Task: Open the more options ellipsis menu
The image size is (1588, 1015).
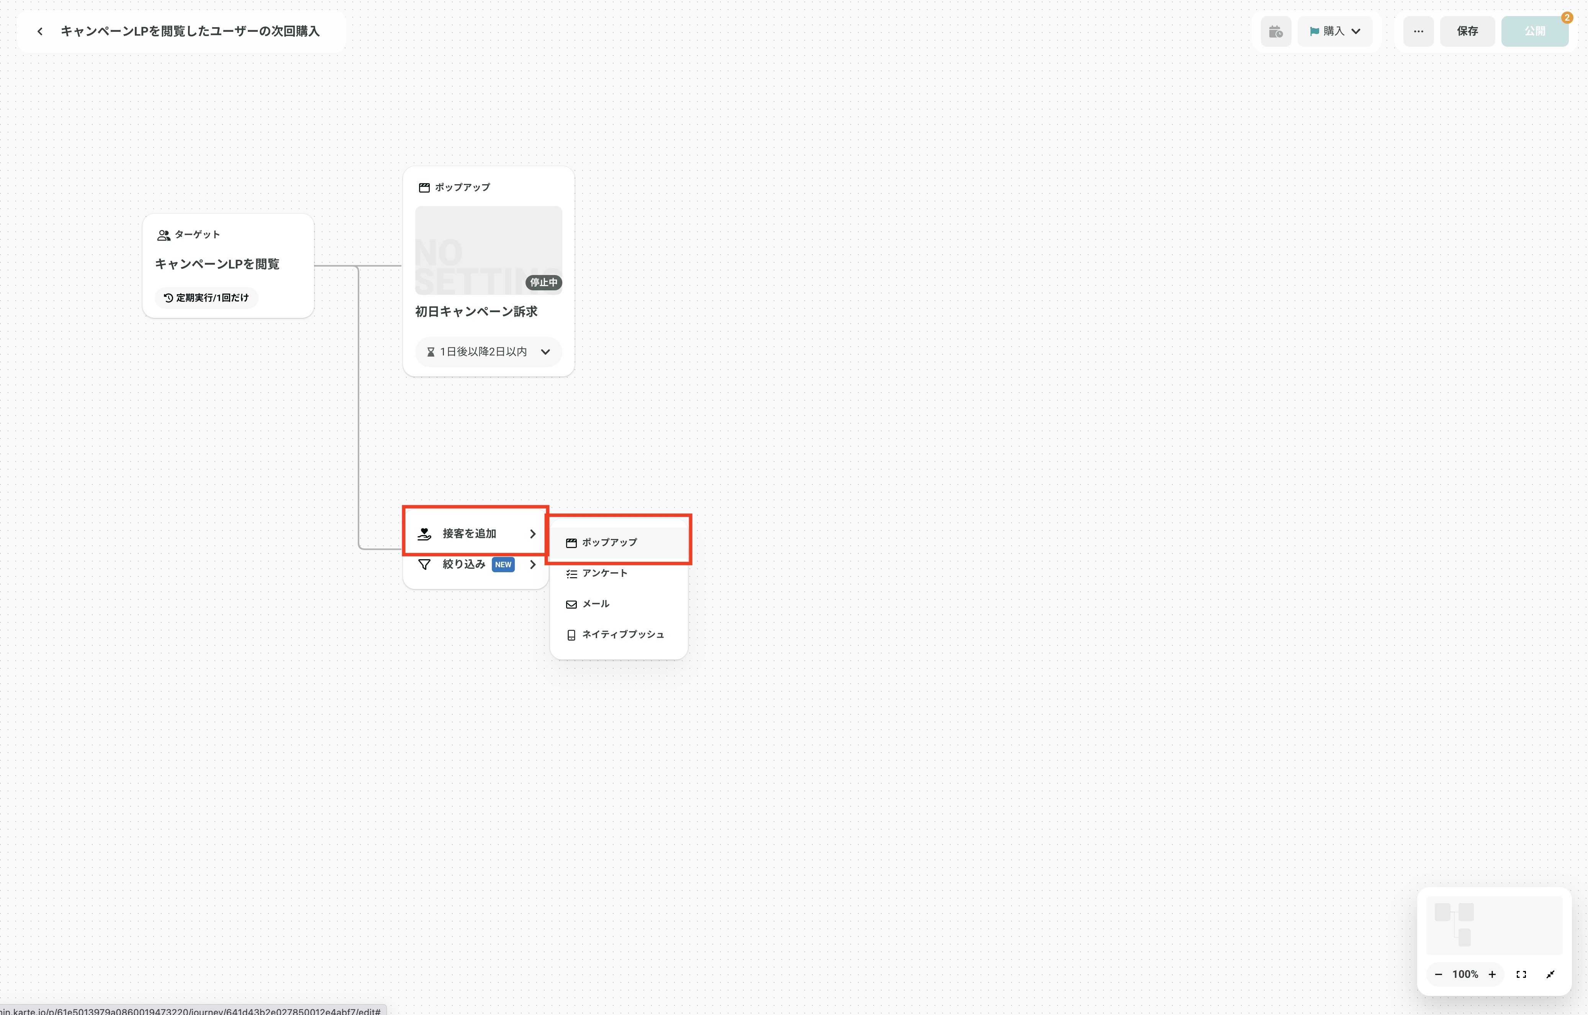Action: pos(1418,31)
